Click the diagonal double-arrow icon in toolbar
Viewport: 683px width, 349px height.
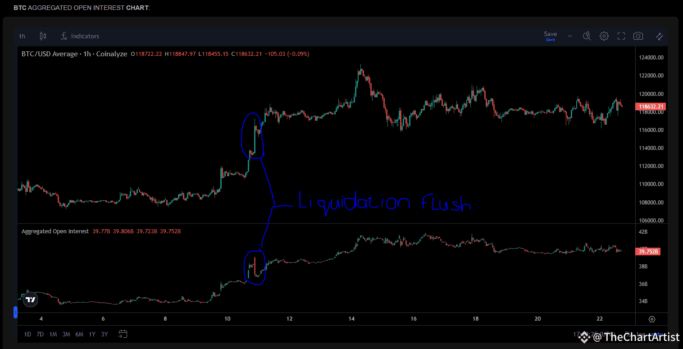[x=659, y=36]
